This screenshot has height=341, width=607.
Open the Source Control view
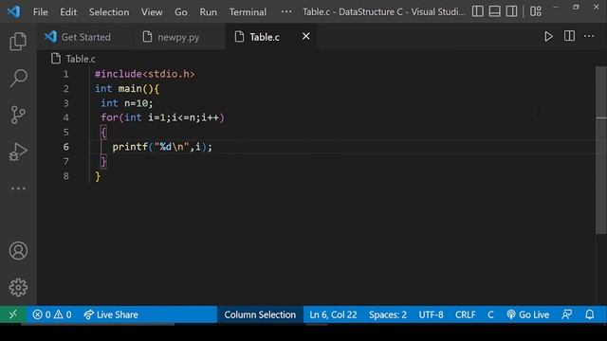coord(18,115)
